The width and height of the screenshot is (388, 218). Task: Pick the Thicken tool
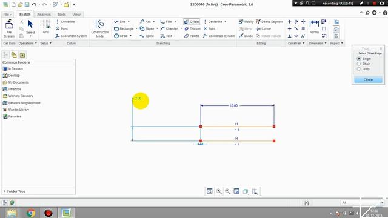tap(192, 29)
